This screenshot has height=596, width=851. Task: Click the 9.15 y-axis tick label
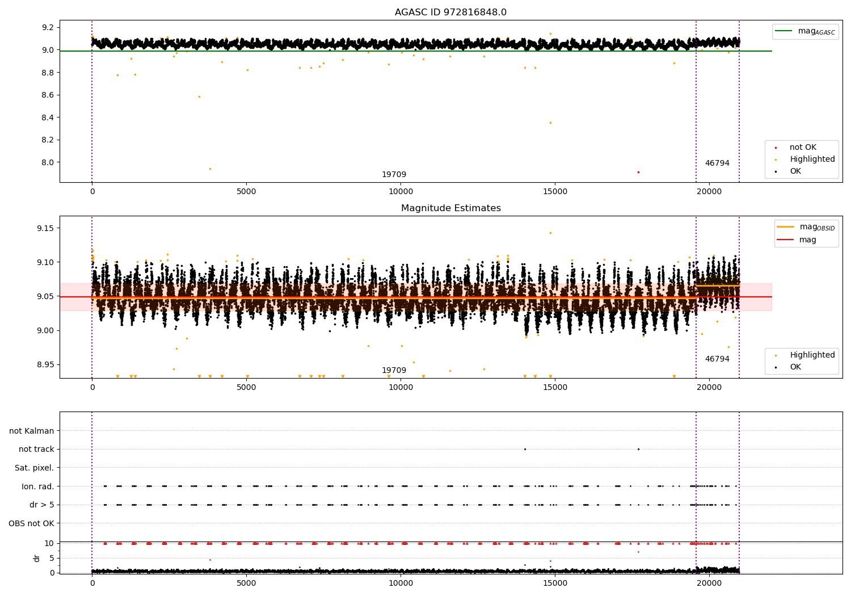(46, 228)
